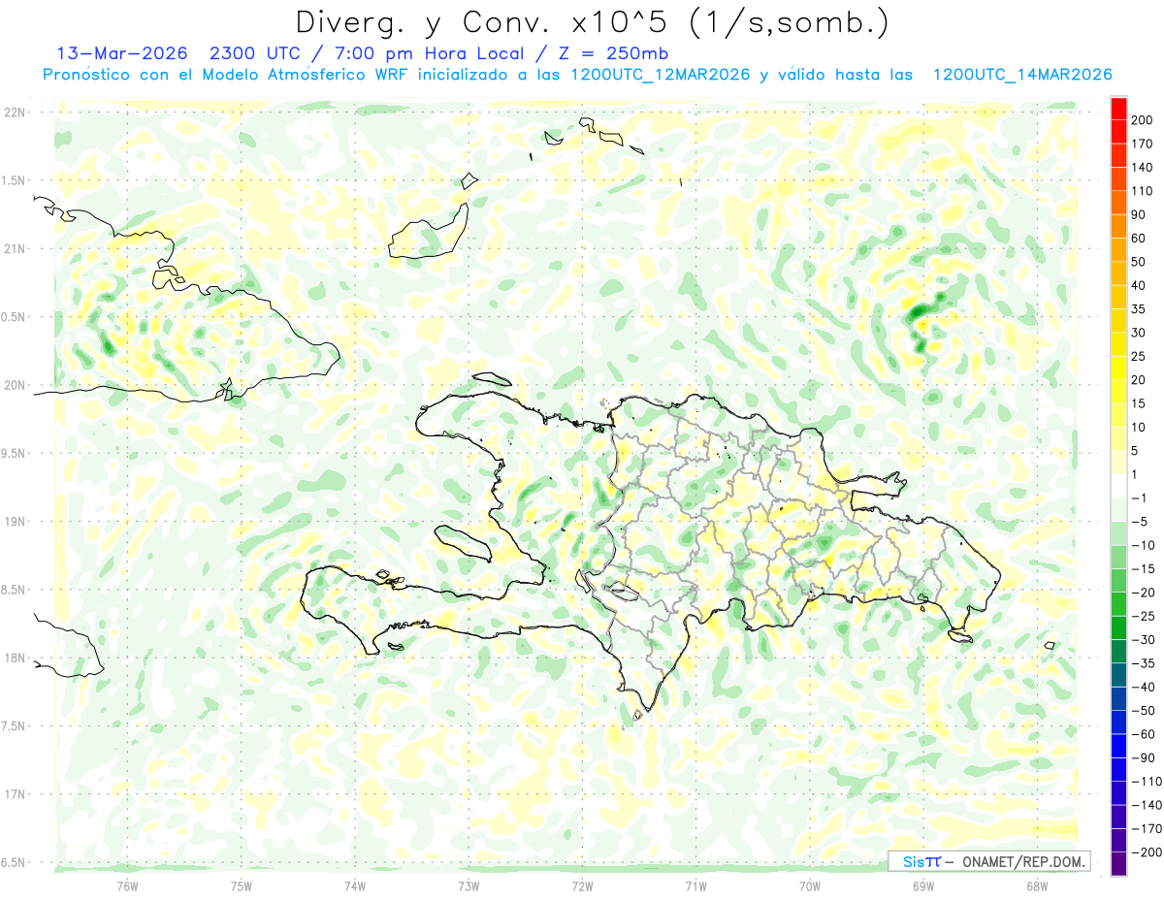Click the 71W longitude label
Screen dimensions: 1164x899
pos(695,885)
